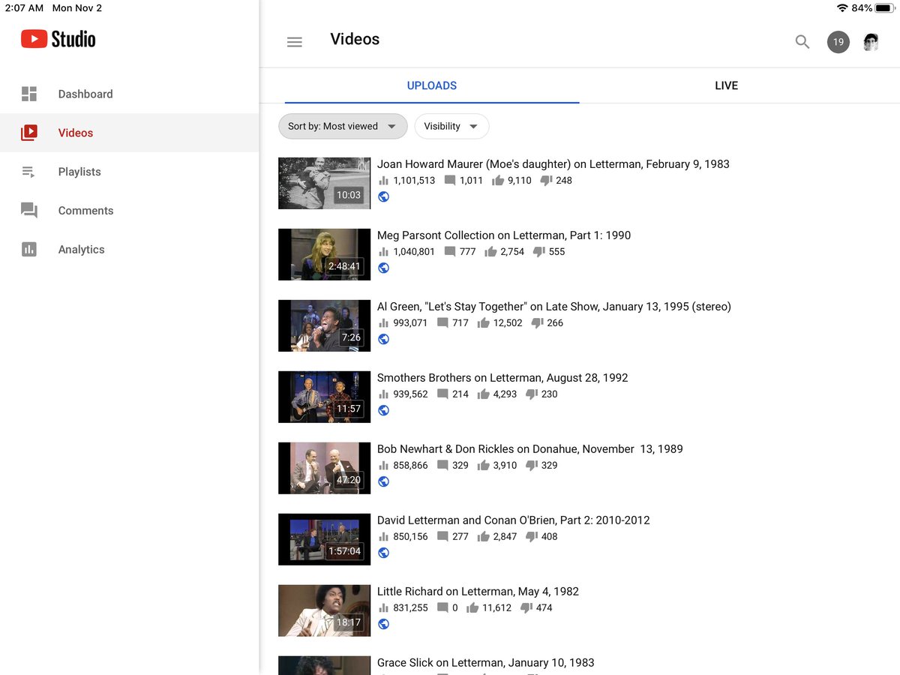Open Al Green Let's Stay Together video title
Screen dimensions: 900x675
pos(554,307)
